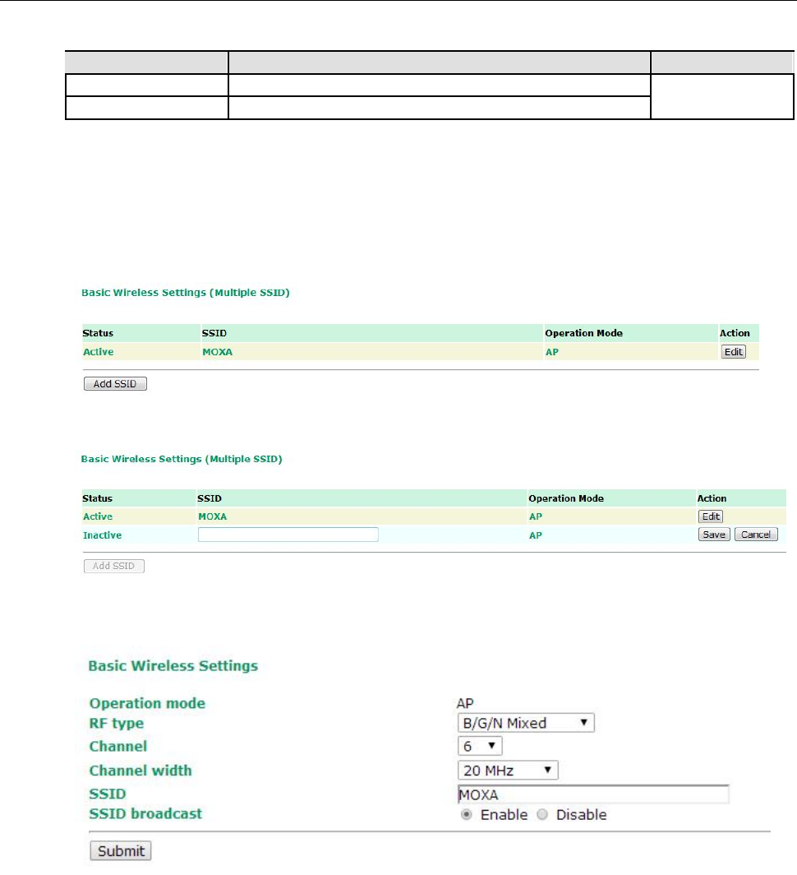This screenshot has width=797, height=875.
Task: Open Channel width dropdown 20 MHz
Action: (508, 771)
